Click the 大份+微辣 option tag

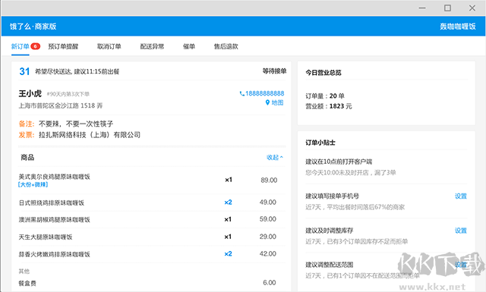33,184
